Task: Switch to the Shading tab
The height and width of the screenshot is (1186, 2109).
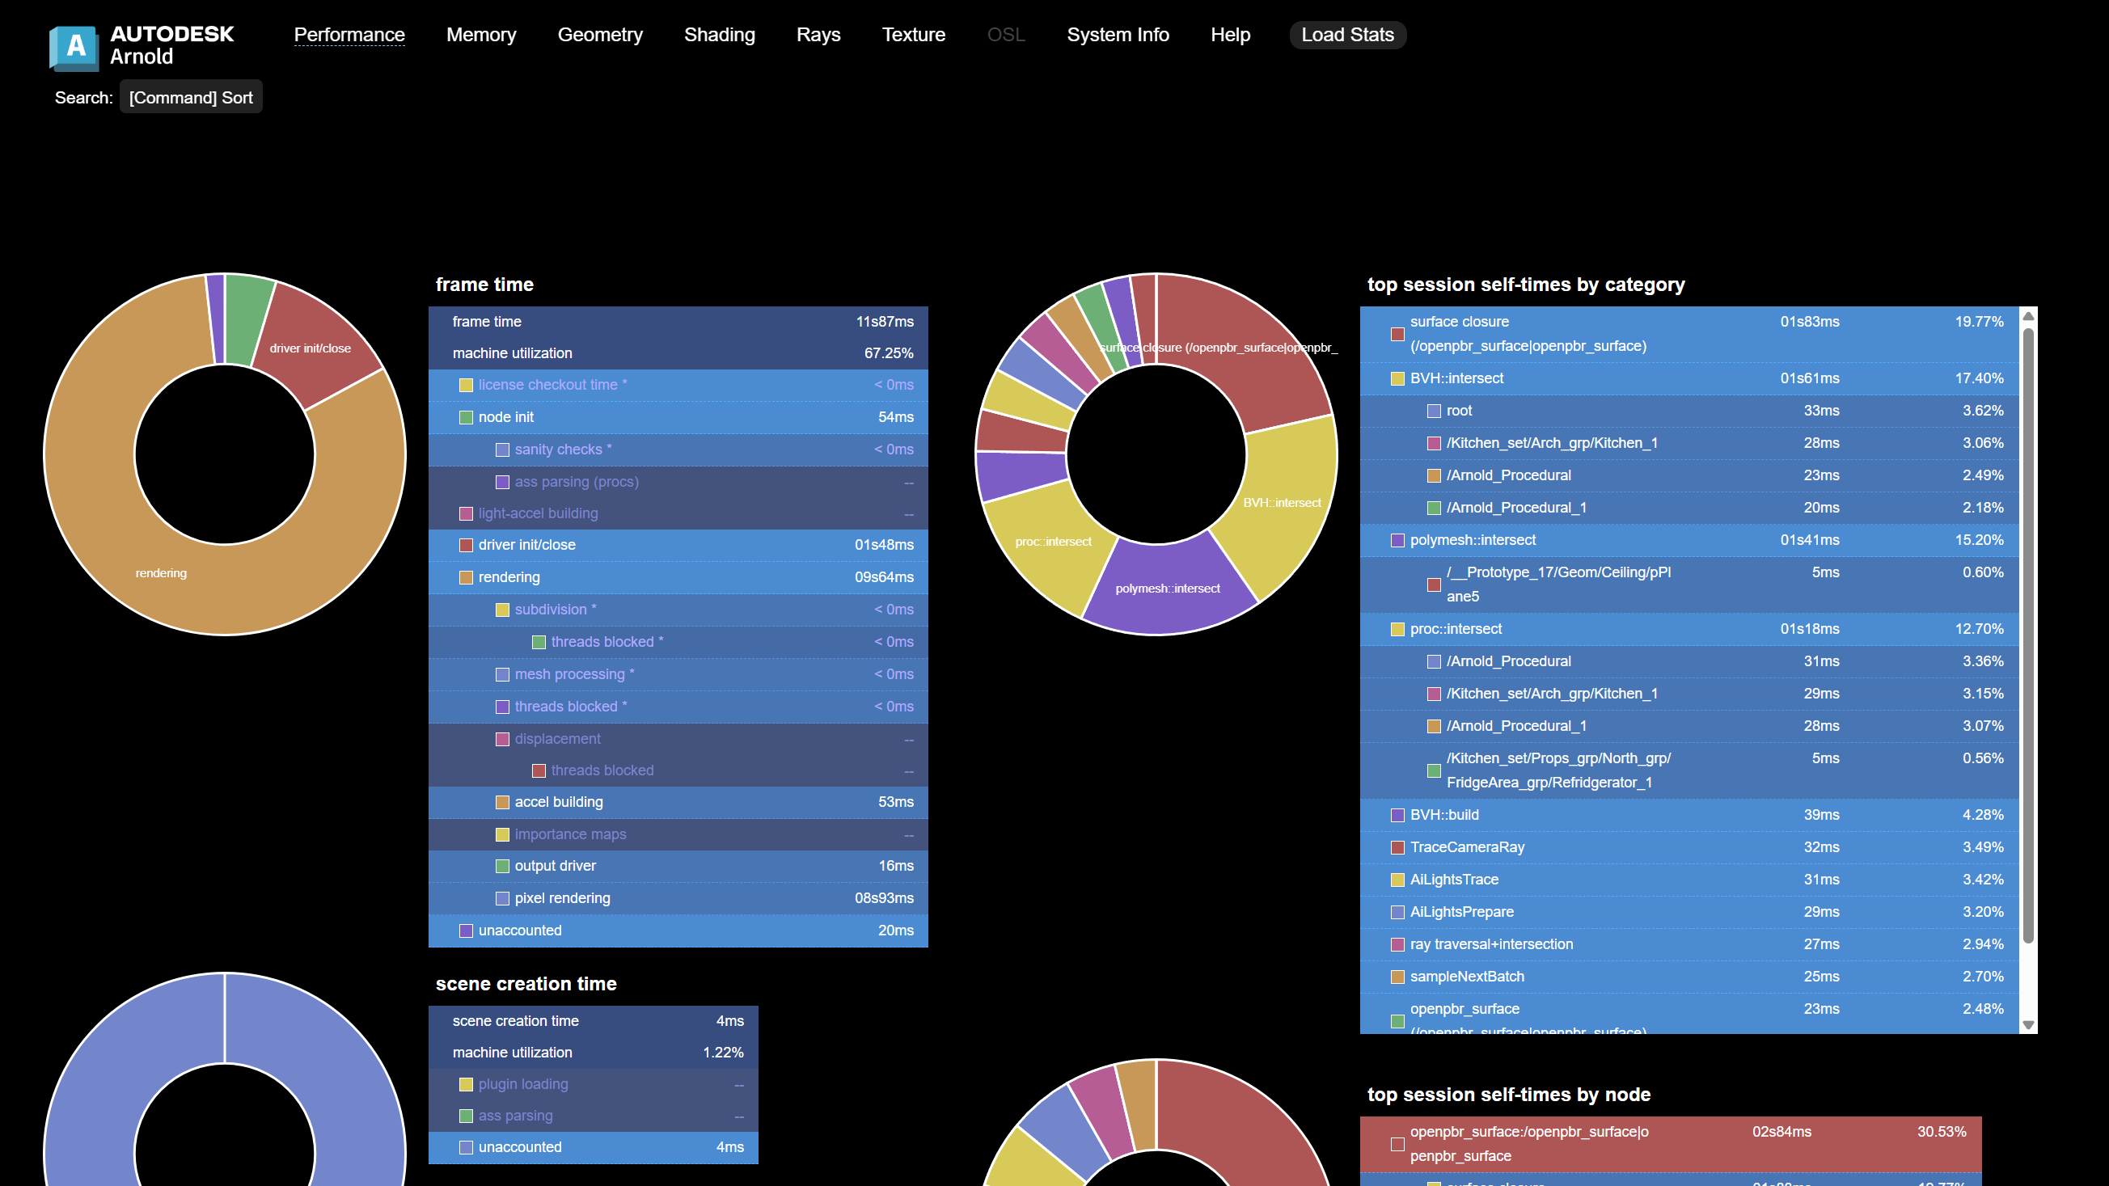Action: 719,35
